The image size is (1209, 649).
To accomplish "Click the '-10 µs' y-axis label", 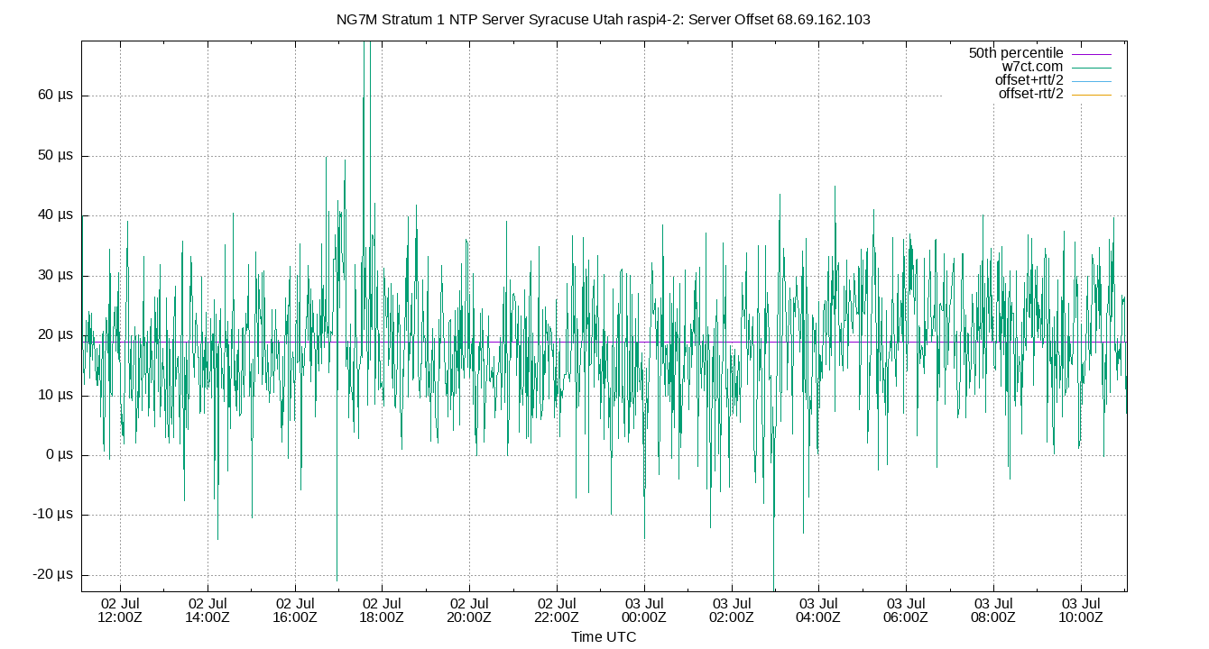I will (53, 515).
